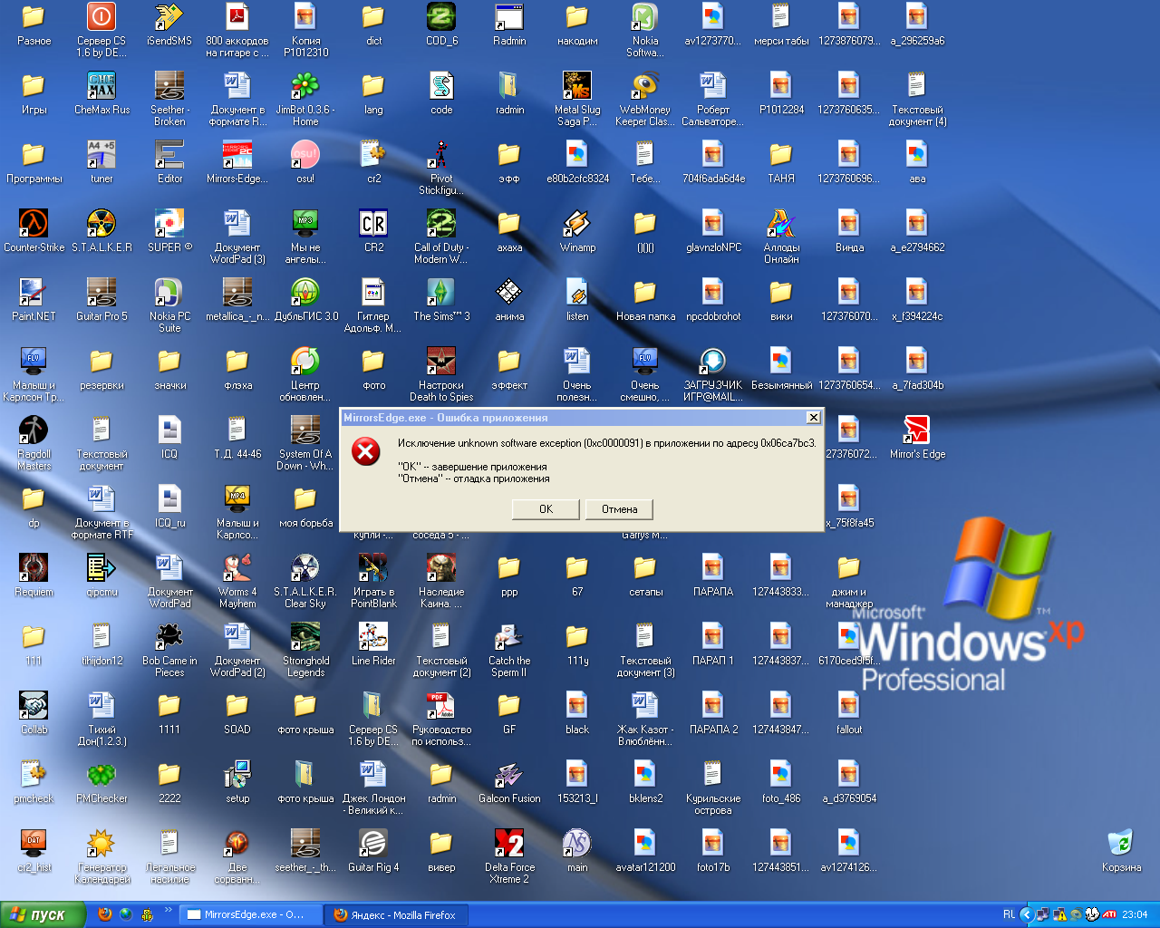Click OK in the MirrorsEdge.exe error dialog
Screen dimensions: 1160x928
point(546,509)
